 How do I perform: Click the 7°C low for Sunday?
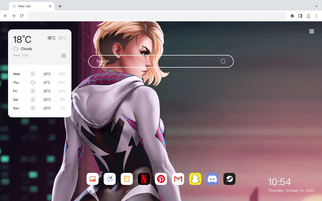63,108
